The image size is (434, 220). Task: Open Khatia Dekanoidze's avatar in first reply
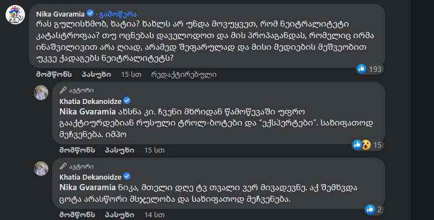click(41, 93)
